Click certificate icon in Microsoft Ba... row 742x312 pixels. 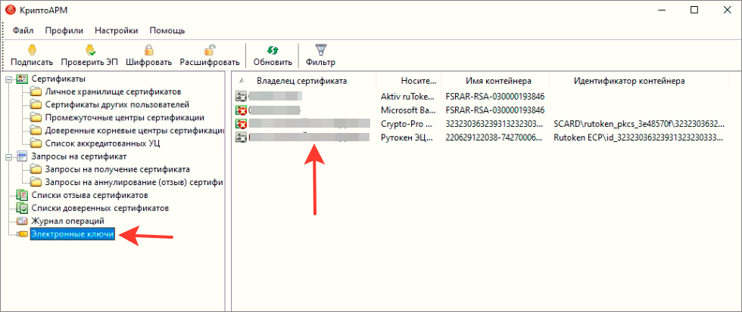coord(242,110)
